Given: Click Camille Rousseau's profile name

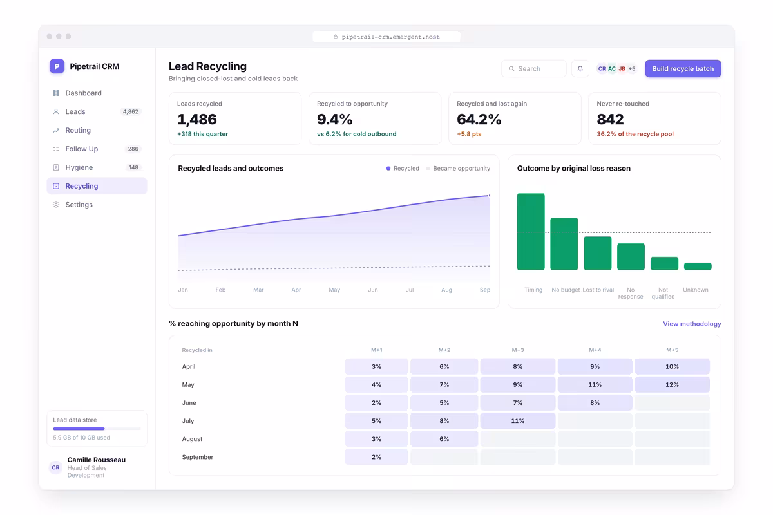Looking at the screenshot, I should pyautogui.click(x=97, y=460).
